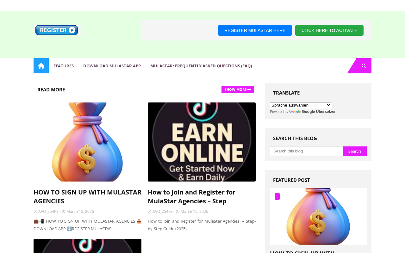
Task: Click the featured post money bag image
Action: point(318,217)
